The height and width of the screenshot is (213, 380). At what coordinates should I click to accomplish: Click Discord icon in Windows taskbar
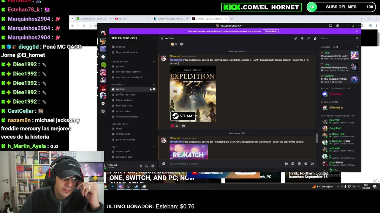121,187
